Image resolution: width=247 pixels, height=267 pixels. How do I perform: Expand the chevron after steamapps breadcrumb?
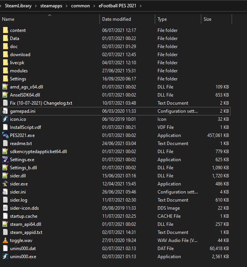click(x=66, y=6)
